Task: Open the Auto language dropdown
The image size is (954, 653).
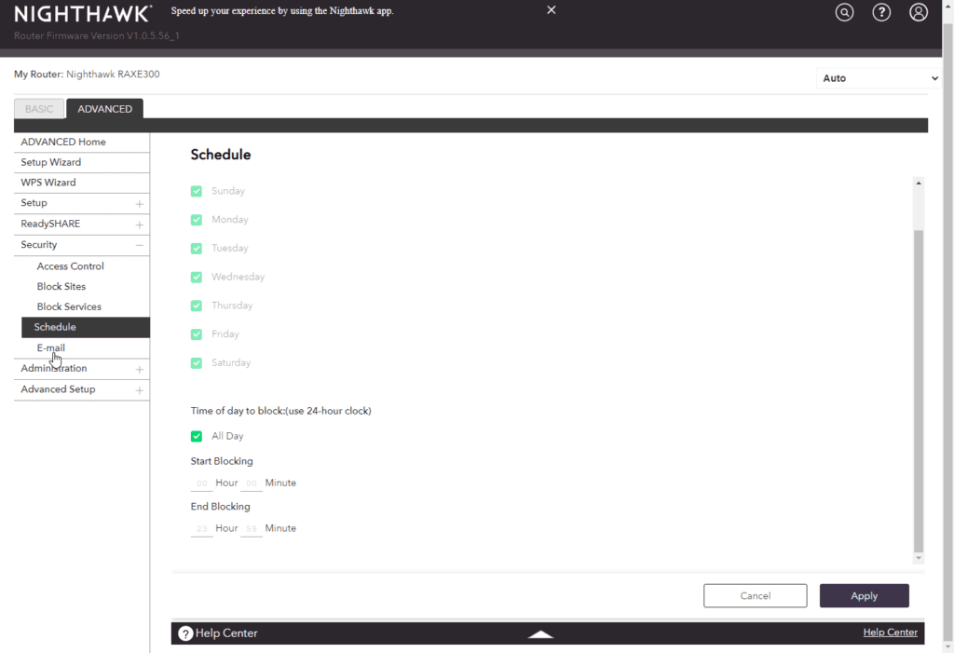Action: pos(879,78)
